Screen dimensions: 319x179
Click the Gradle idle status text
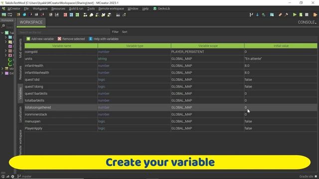[x=306, y=177]
